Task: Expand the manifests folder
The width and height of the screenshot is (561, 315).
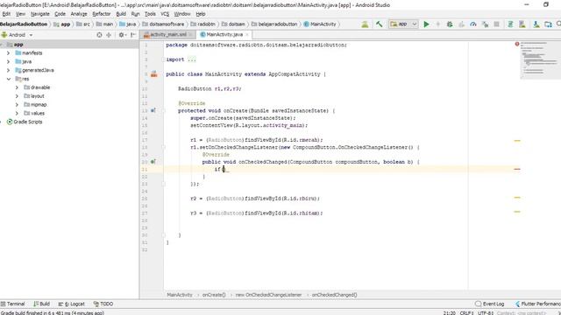Action: pyautogui.click(x=8, y=52)
